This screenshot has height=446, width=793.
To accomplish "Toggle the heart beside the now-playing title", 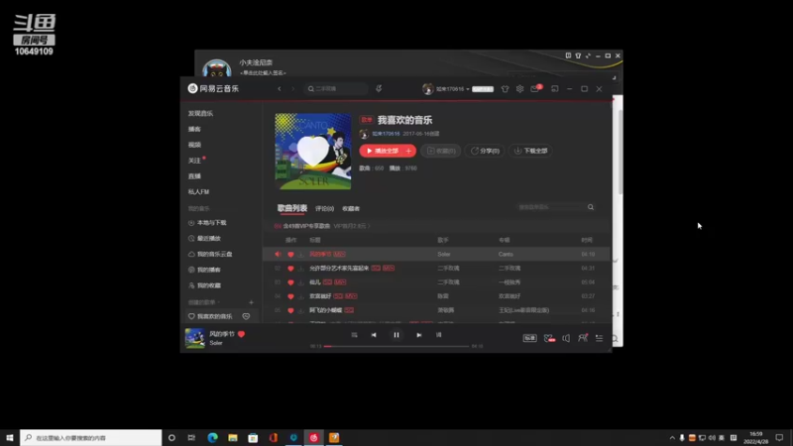I will click(241, 334).
